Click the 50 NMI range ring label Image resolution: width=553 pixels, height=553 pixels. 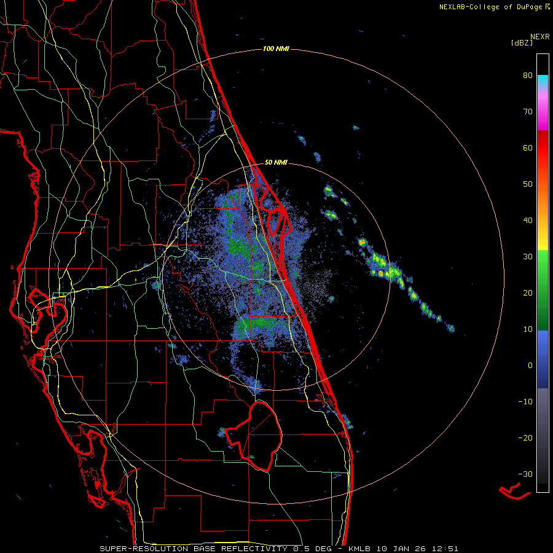(276, 163)
